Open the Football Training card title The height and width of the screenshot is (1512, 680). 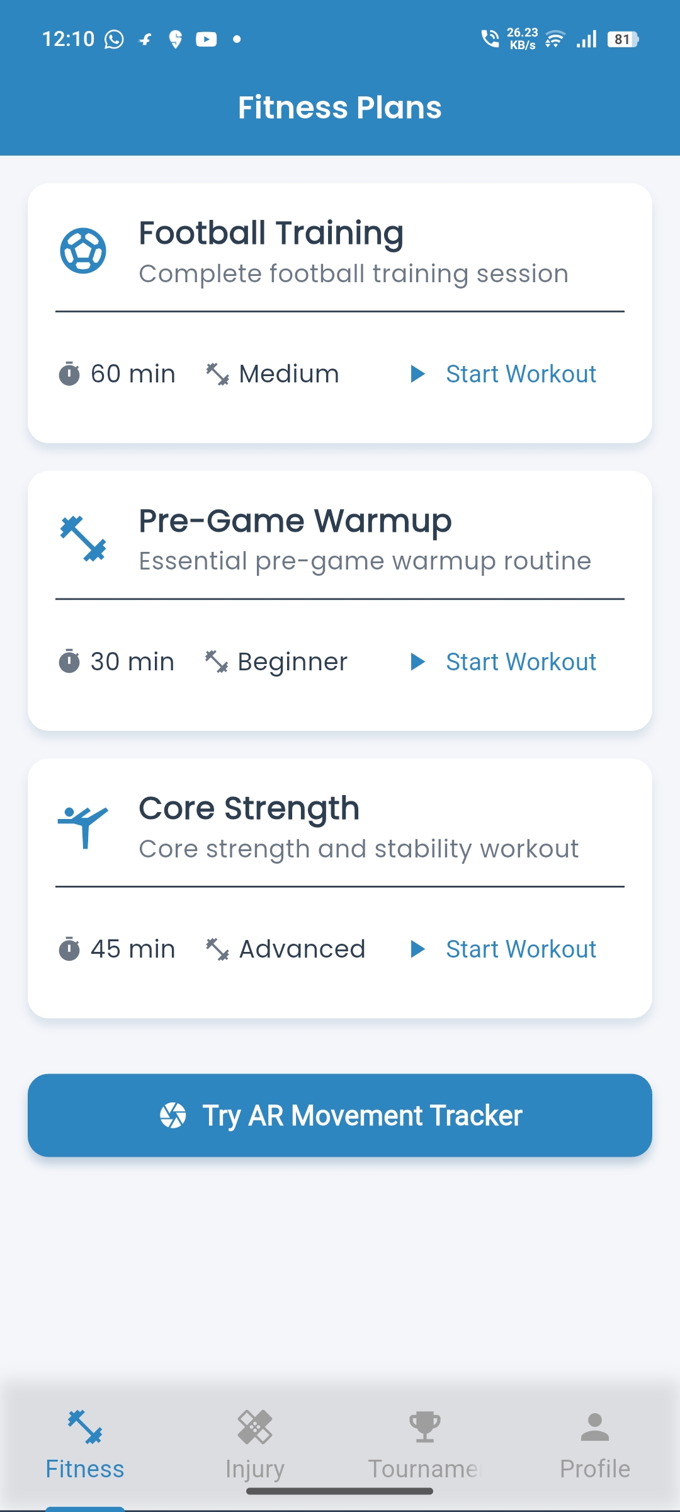271,233
